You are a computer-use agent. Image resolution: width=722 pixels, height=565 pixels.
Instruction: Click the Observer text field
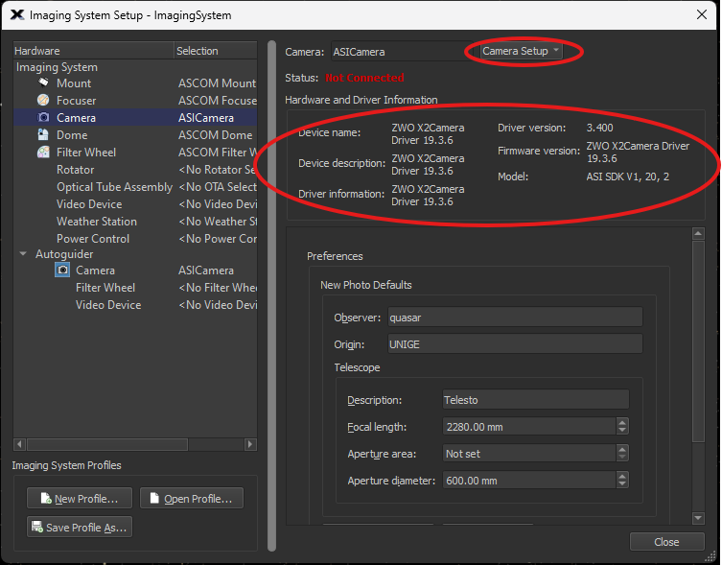513,318
